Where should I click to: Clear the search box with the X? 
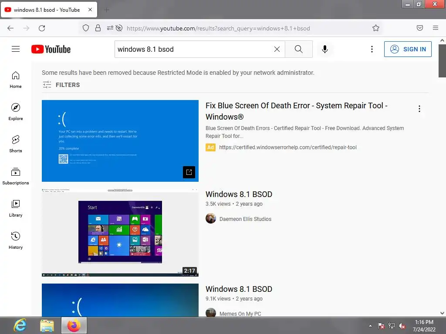coord(277,49)
